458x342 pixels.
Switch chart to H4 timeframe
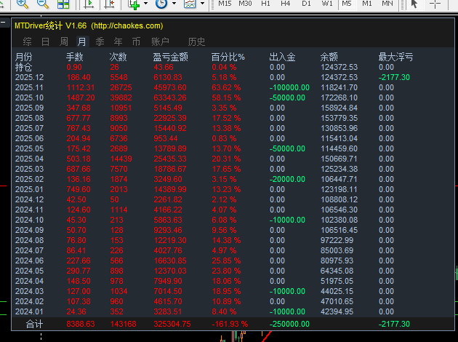click(286, 4)
